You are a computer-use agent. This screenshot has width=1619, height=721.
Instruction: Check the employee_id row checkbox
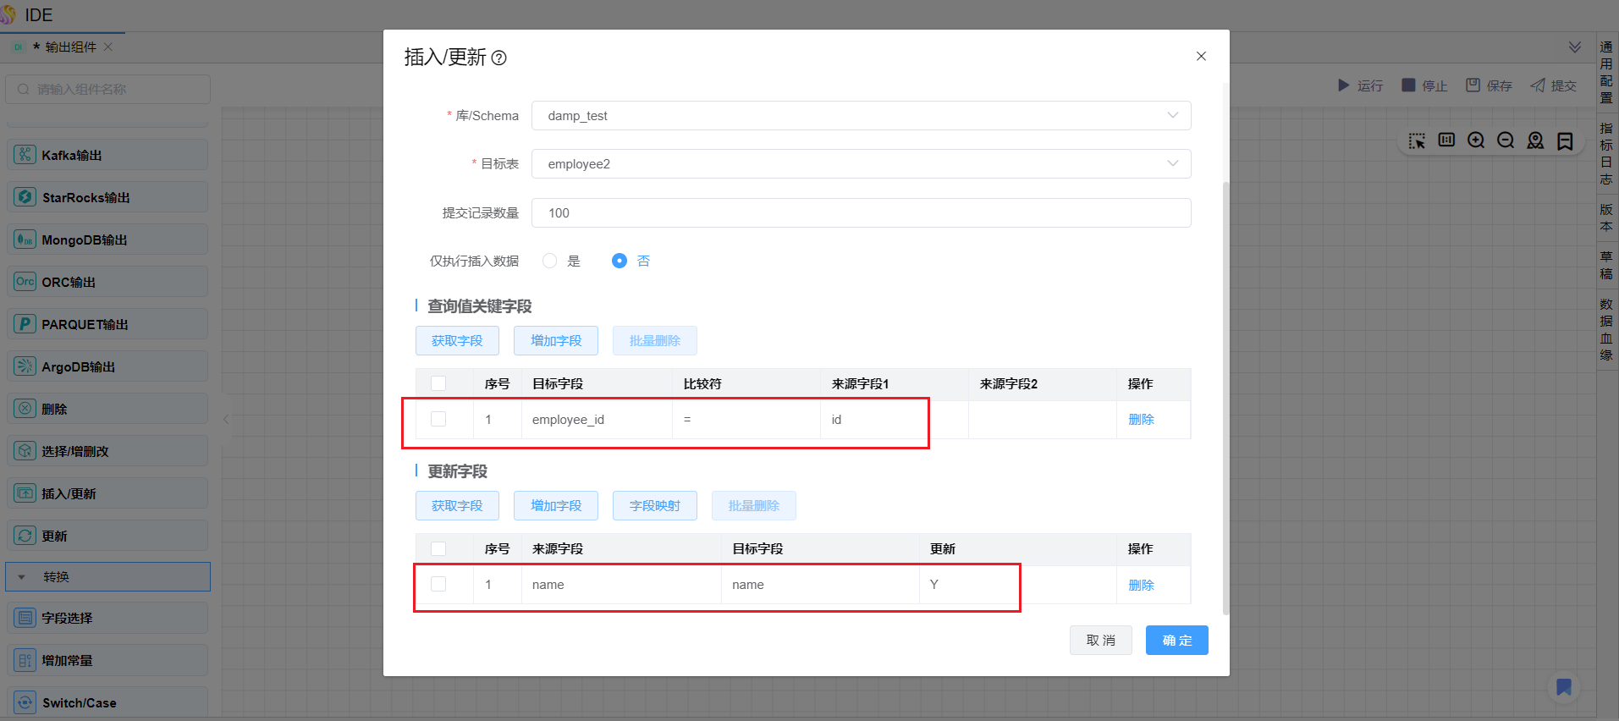(x=438, y=419)
